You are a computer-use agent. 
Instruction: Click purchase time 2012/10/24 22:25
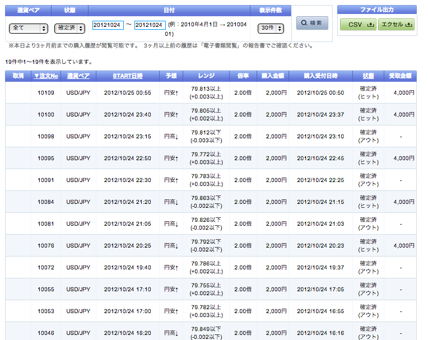(x=320, y=180)
